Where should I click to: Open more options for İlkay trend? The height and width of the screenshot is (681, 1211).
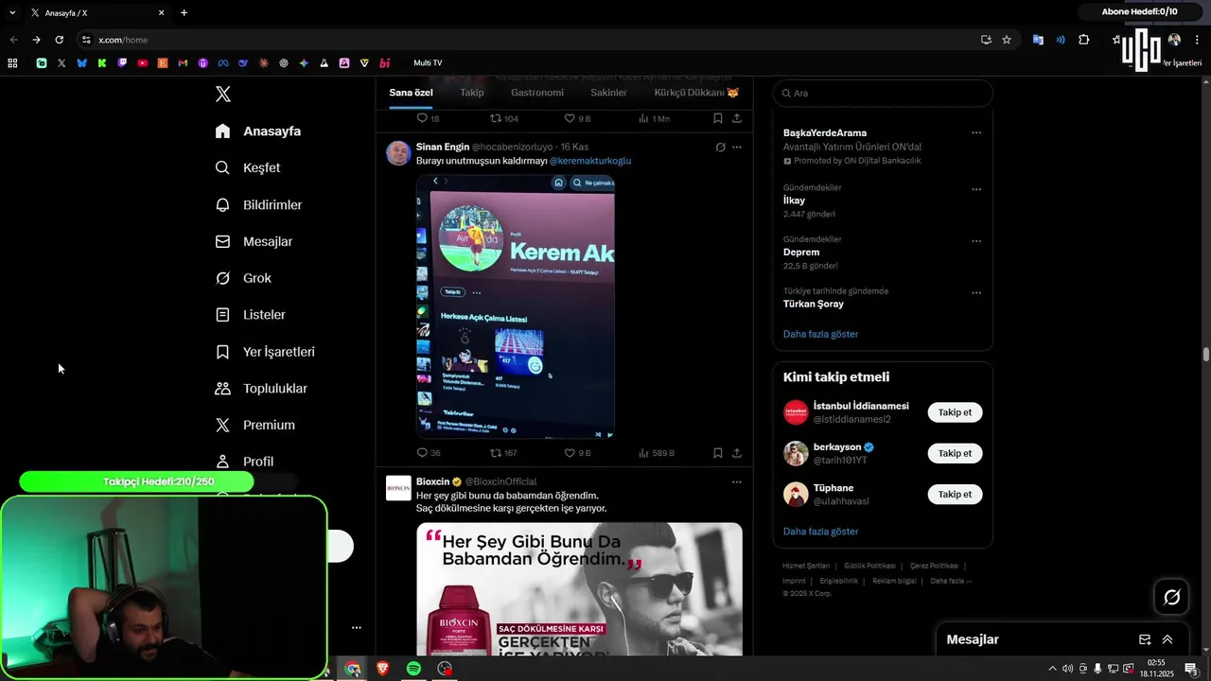point(976,189)
